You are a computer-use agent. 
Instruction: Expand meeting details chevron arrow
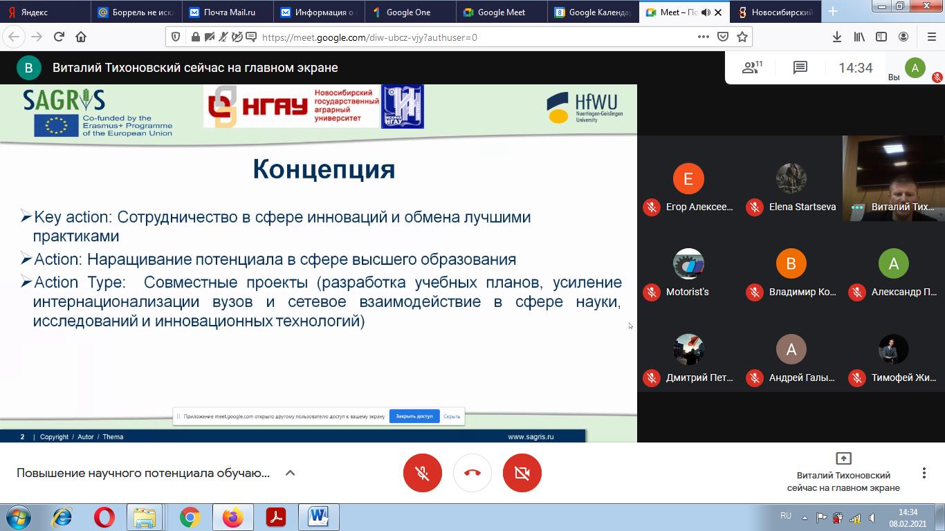click(291, 473)
